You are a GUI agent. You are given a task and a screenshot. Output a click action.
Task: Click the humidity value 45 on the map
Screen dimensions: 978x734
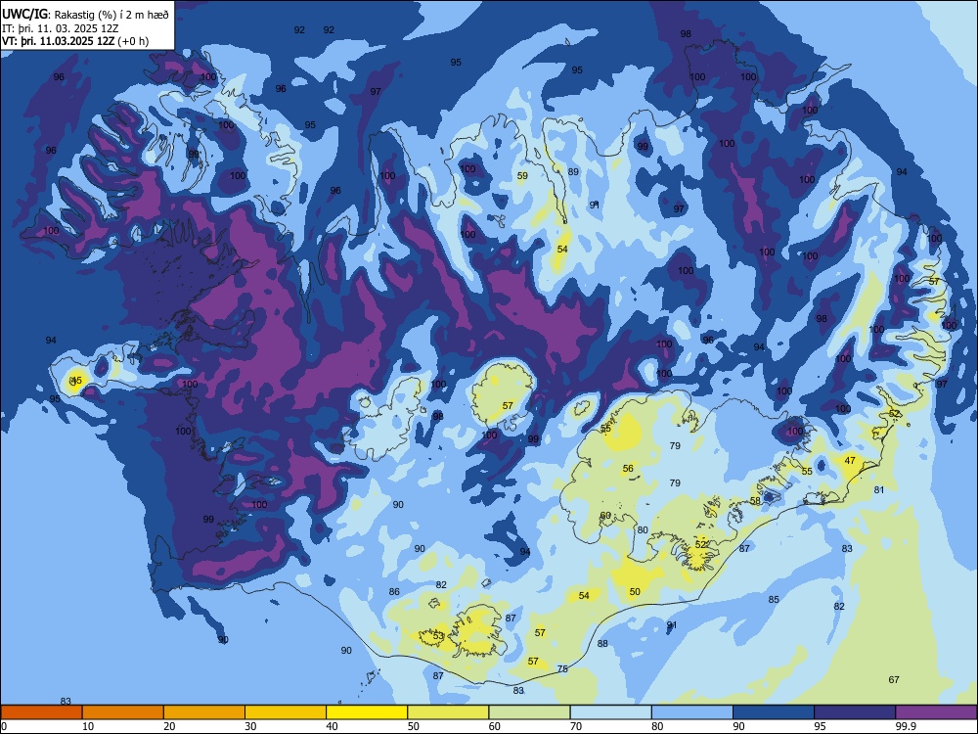pyautogui.click(x=76, y=380)
